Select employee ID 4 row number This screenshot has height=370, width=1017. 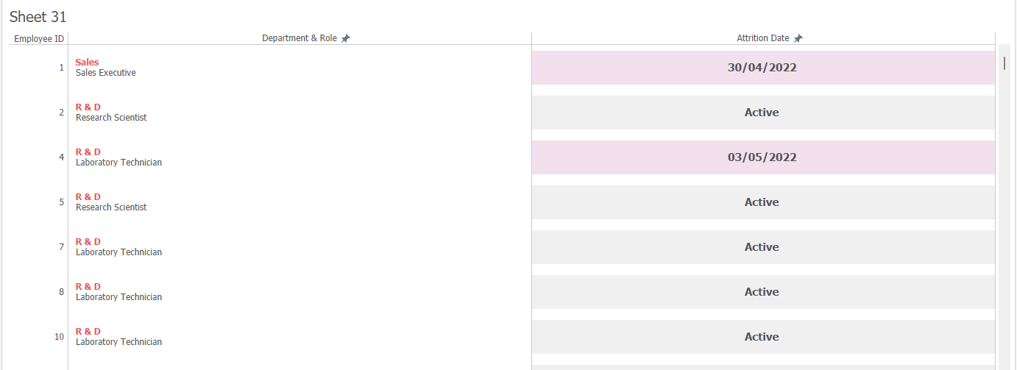coord(61,157)
